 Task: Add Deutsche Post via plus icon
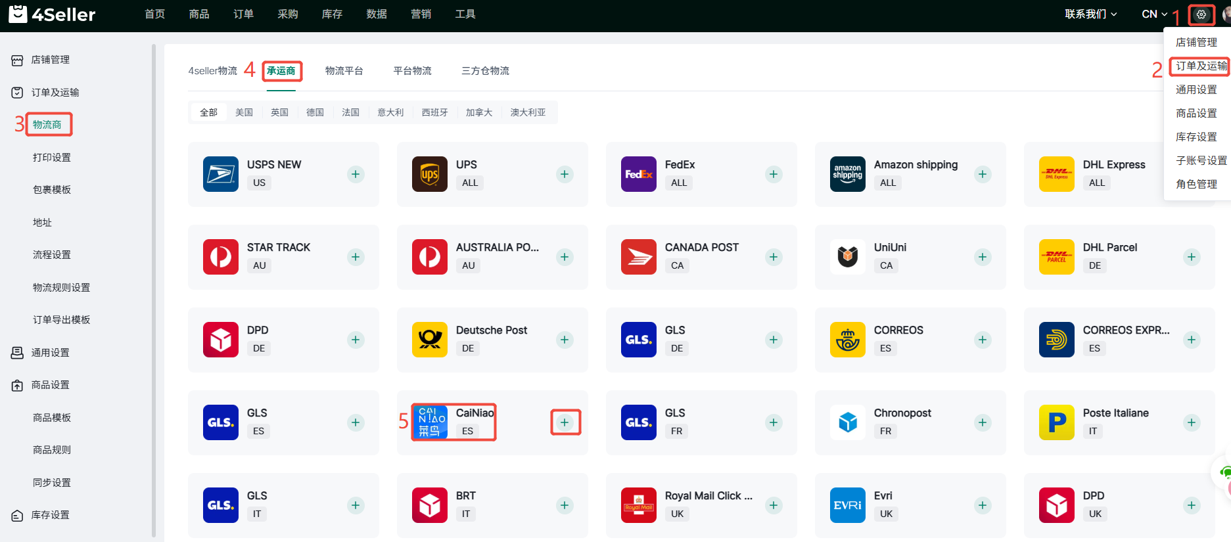(x=565, y=340)
